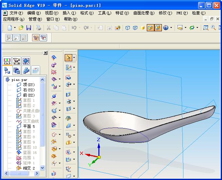Select 交叉曲线 feature in tree

tap(31, 121)
